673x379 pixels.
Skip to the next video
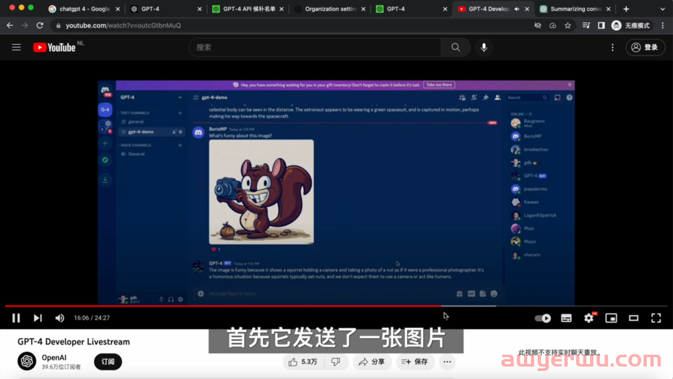tap(38, 318)
